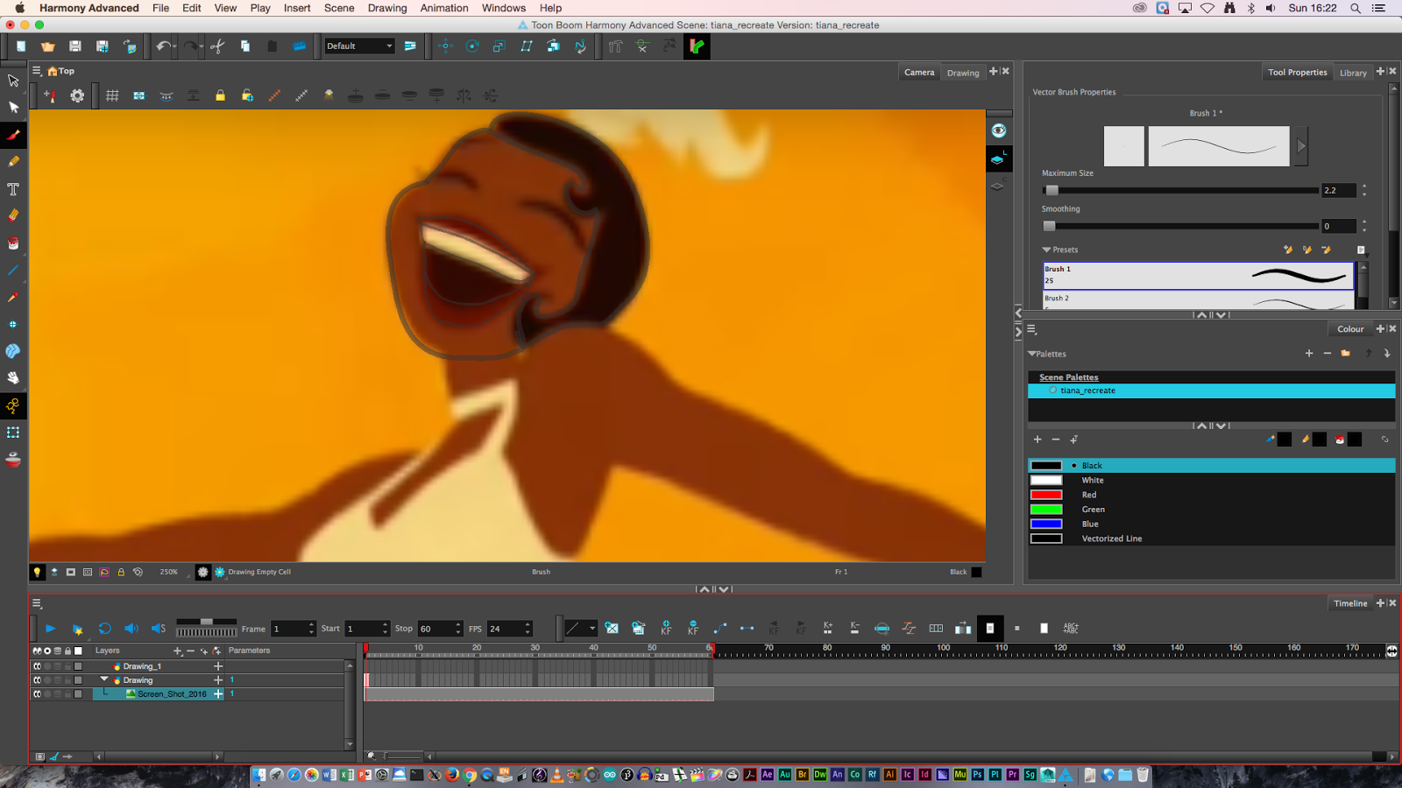Collapse the Palettes section

1032,354
